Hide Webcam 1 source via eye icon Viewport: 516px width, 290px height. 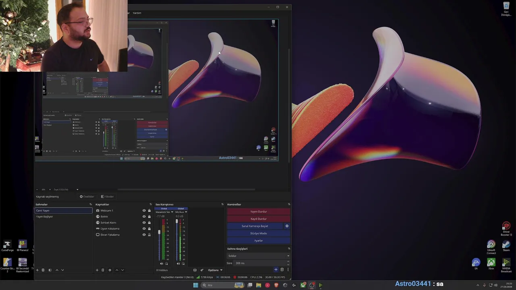[144, 211]
